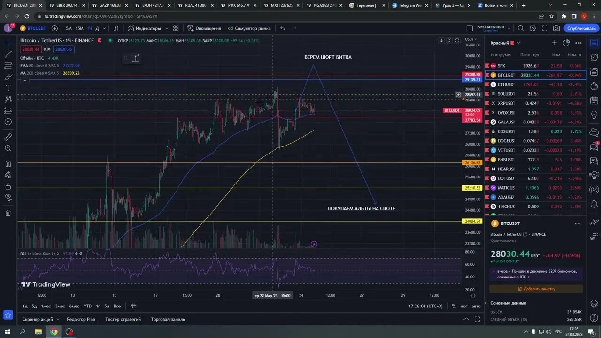Toggle auto scale 'авто'
Image resolution: width=601 pixels, height=338 pixels.
tap(476, 306)
